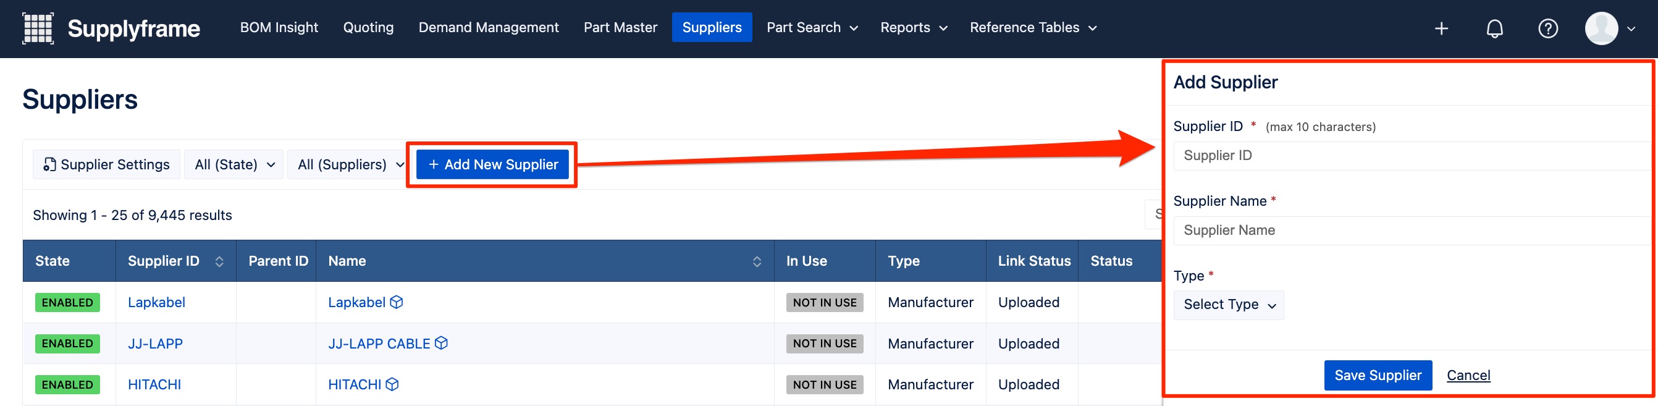Open the HITACHI name link
The height and width of the screenshot is (406, 1658).
tap(355, 385)
